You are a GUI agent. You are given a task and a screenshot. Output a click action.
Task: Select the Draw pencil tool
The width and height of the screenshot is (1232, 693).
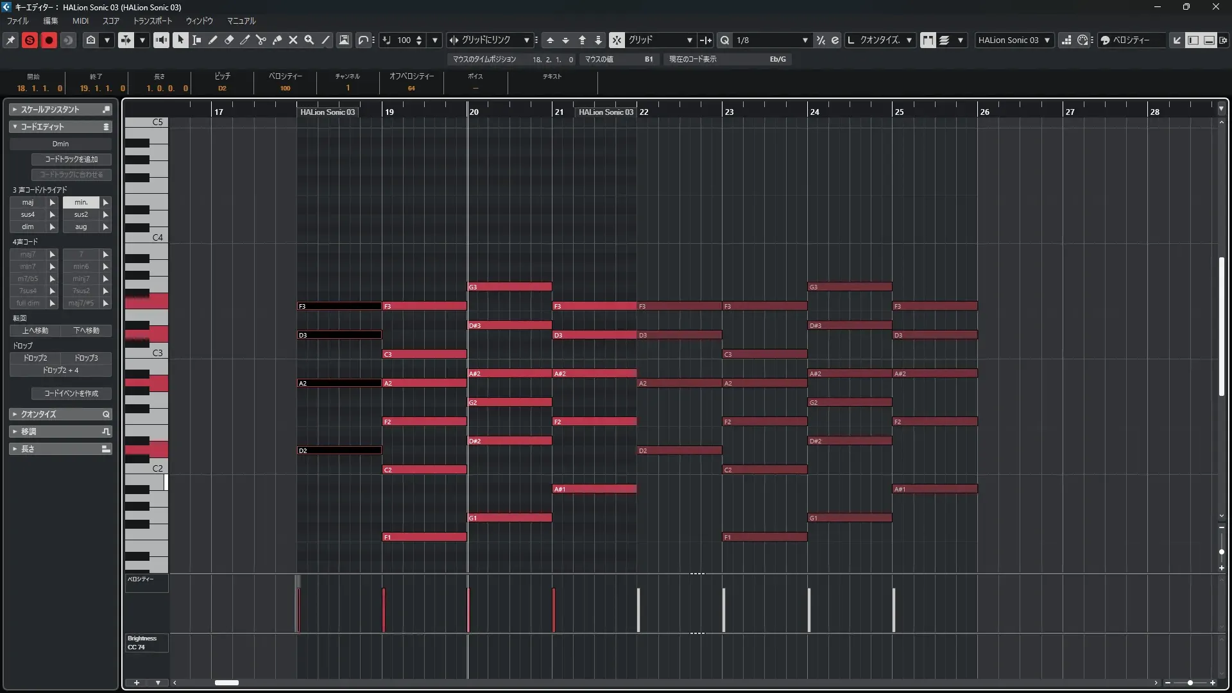(212, 40)
